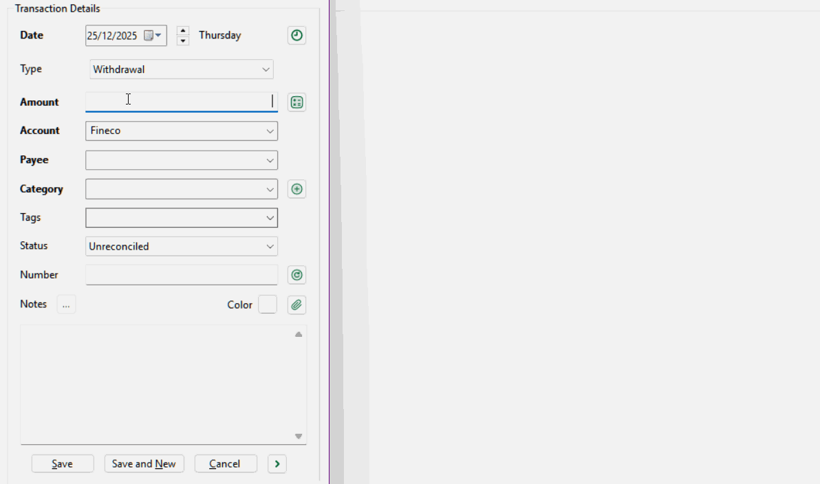This screenshot has height=484, width=820.
Task: Set time using the clock icon
Action: click(296, 35)
